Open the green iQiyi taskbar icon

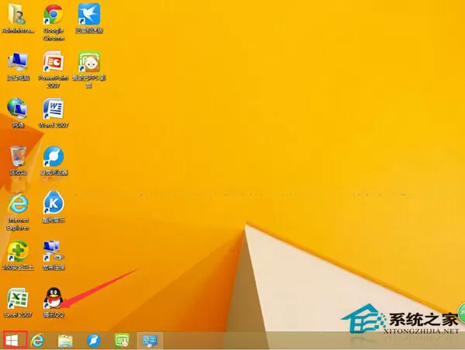(x=122, y=341)
